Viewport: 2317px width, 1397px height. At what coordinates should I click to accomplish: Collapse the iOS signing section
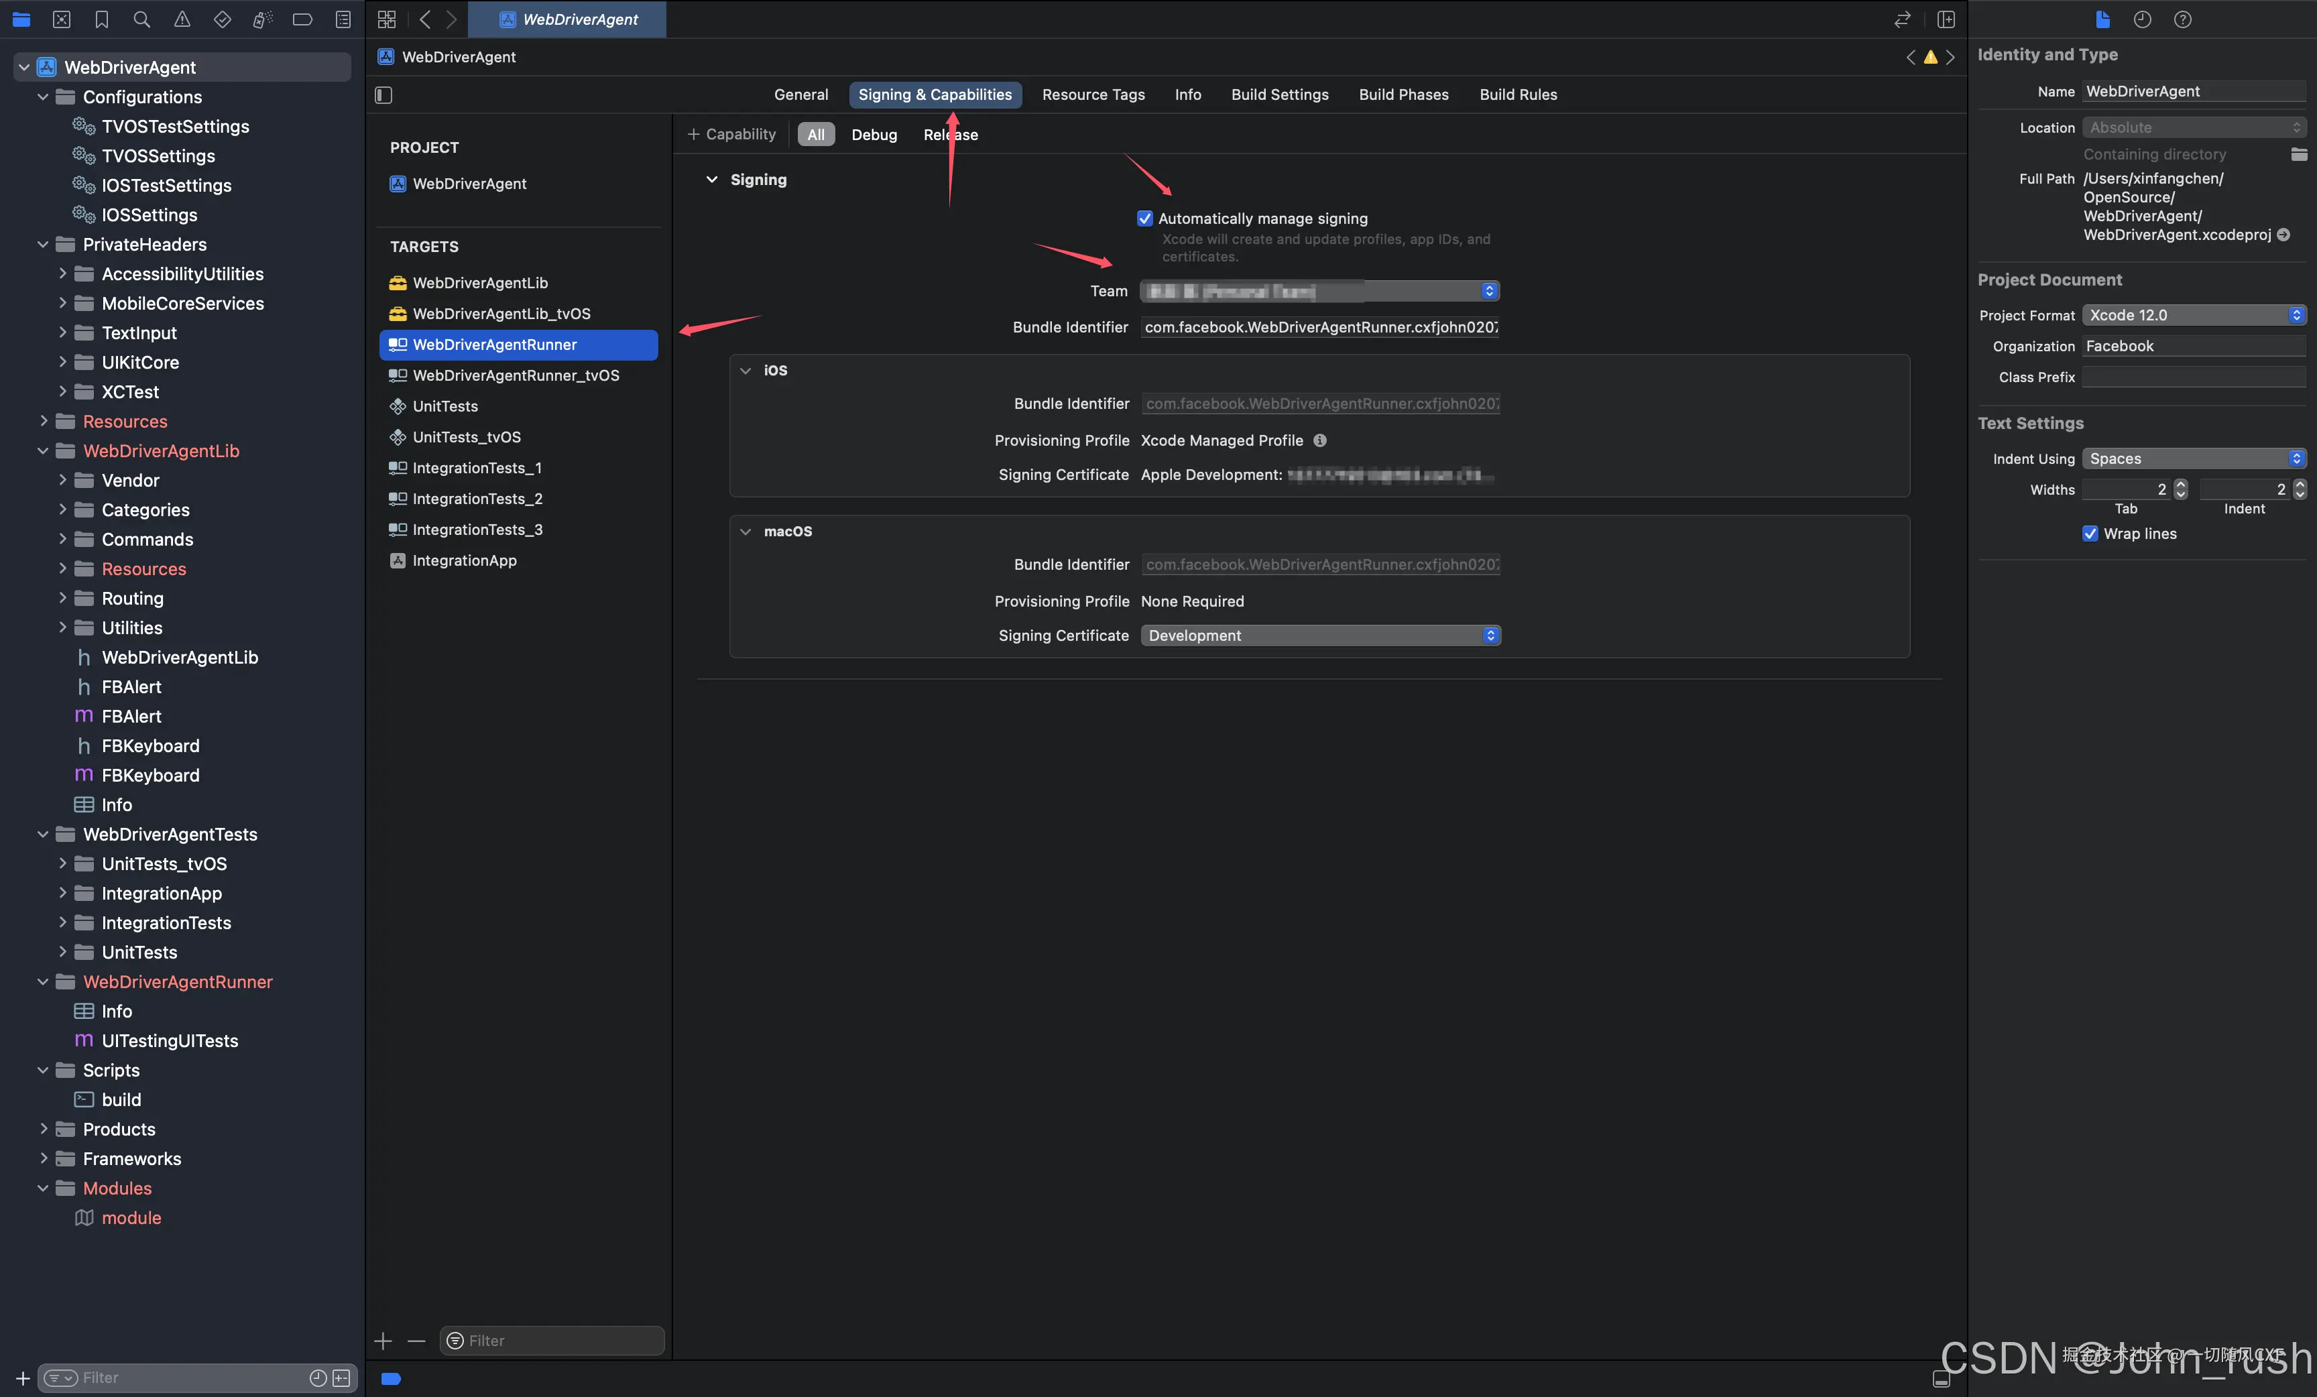click(x=746, y=371)
